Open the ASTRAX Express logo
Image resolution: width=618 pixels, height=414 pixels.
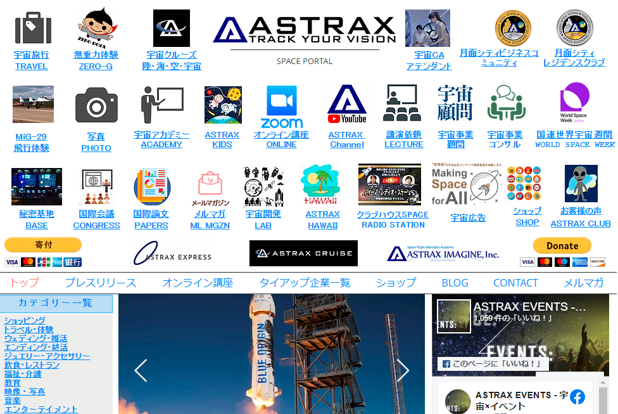(x=173, y=254)
